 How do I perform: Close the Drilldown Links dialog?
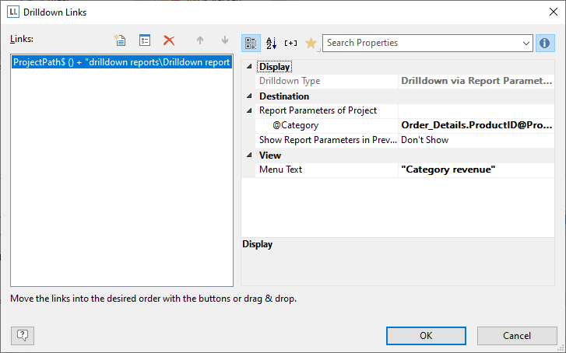(x=553, y=12)
